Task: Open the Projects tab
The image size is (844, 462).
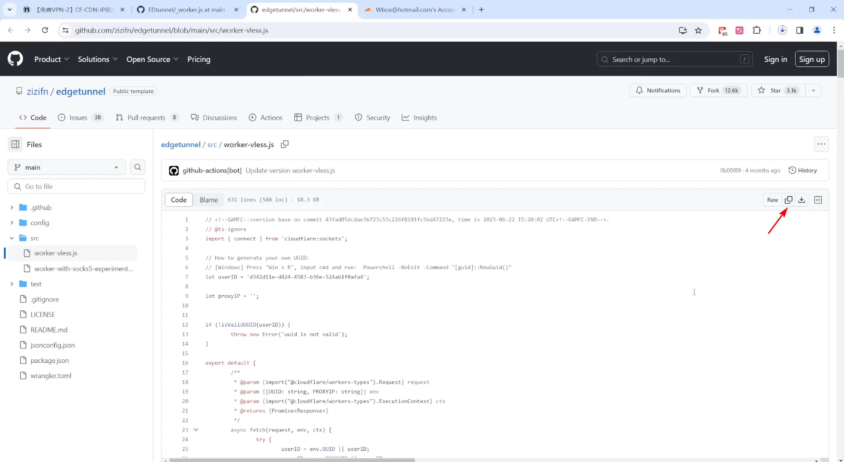Action: click(319, 118)
